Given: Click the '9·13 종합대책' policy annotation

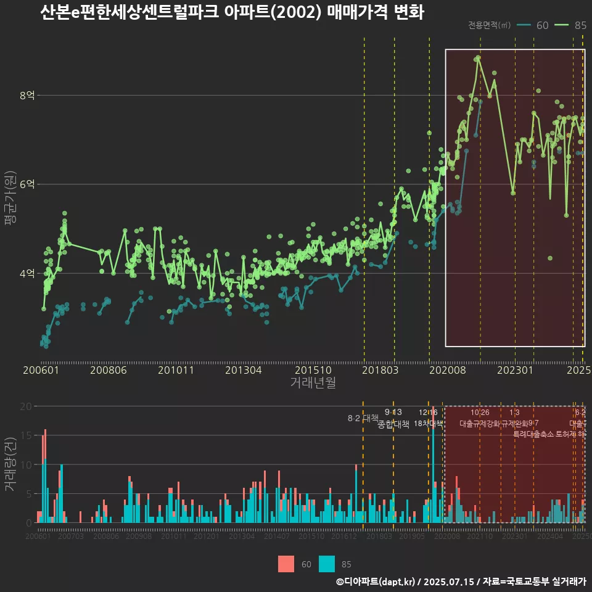Looking at the screenshot, I should pos(393,418).
